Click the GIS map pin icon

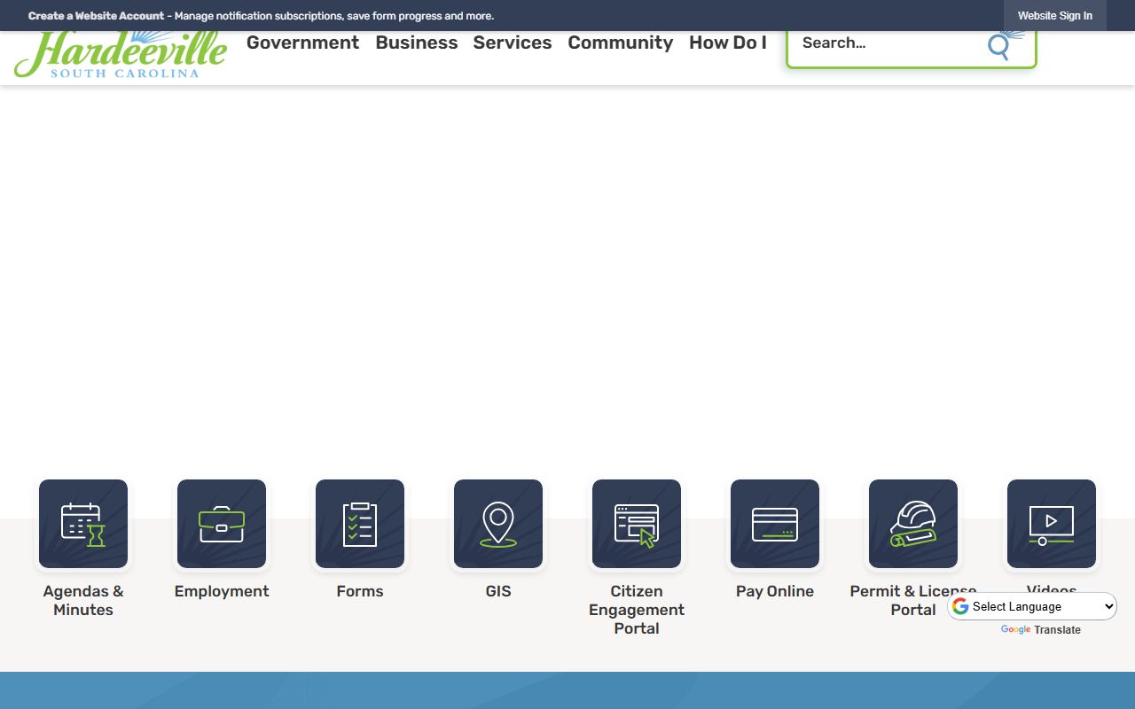[x=498, y=524]
